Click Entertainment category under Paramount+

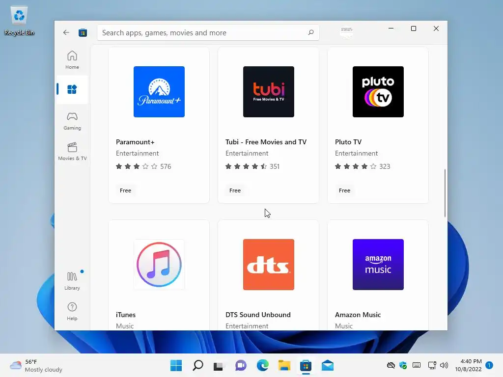point(138,153)
